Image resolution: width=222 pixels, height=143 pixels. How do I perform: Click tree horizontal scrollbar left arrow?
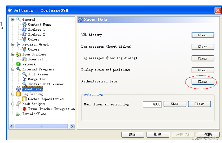pyautogui.click(x=12, y=126)
